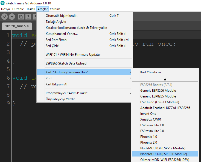
Task: Click line number 8 in editor
Action: pyautogui.click(x=8, y=95)
